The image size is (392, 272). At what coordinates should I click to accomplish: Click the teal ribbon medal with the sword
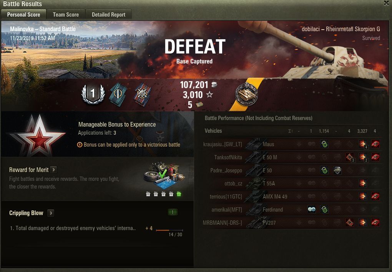click(x=118, y=95)
